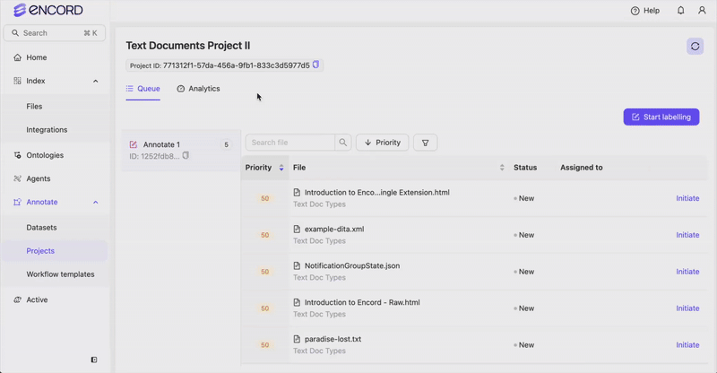Open Help

click(644, 11)
